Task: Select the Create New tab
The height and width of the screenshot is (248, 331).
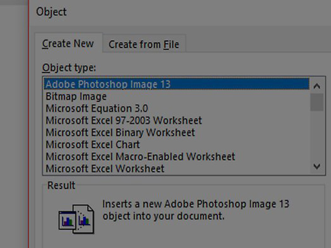Action: click(x=68, y=44)
